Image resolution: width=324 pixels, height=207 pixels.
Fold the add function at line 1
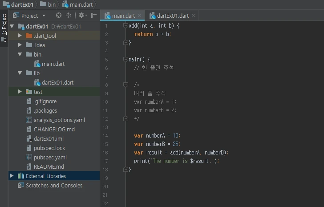[x=126, y=26]
